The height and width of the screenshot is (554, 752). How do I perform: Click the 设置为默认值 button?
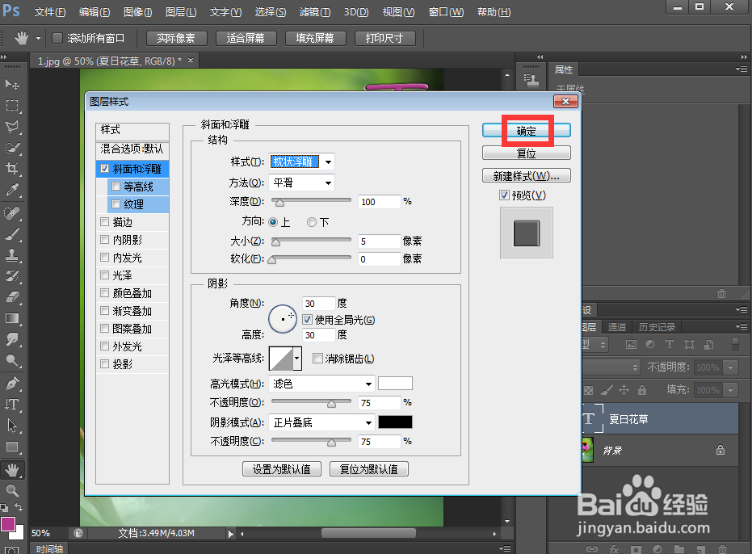point(281,468)
